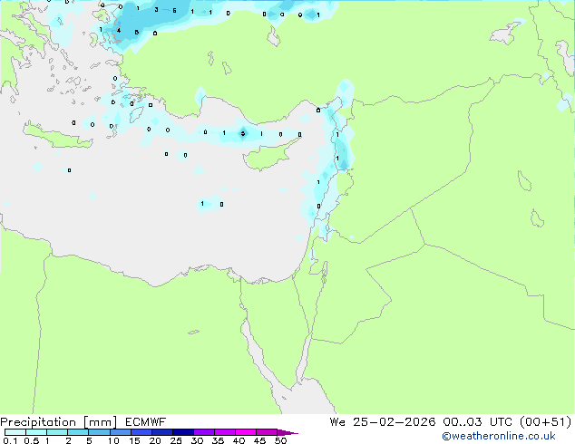Image resolution: width=575 pixels, height=444 pixels.
Task: Click the 0.5–1 mm legend color box
Action: click(36, 432)
